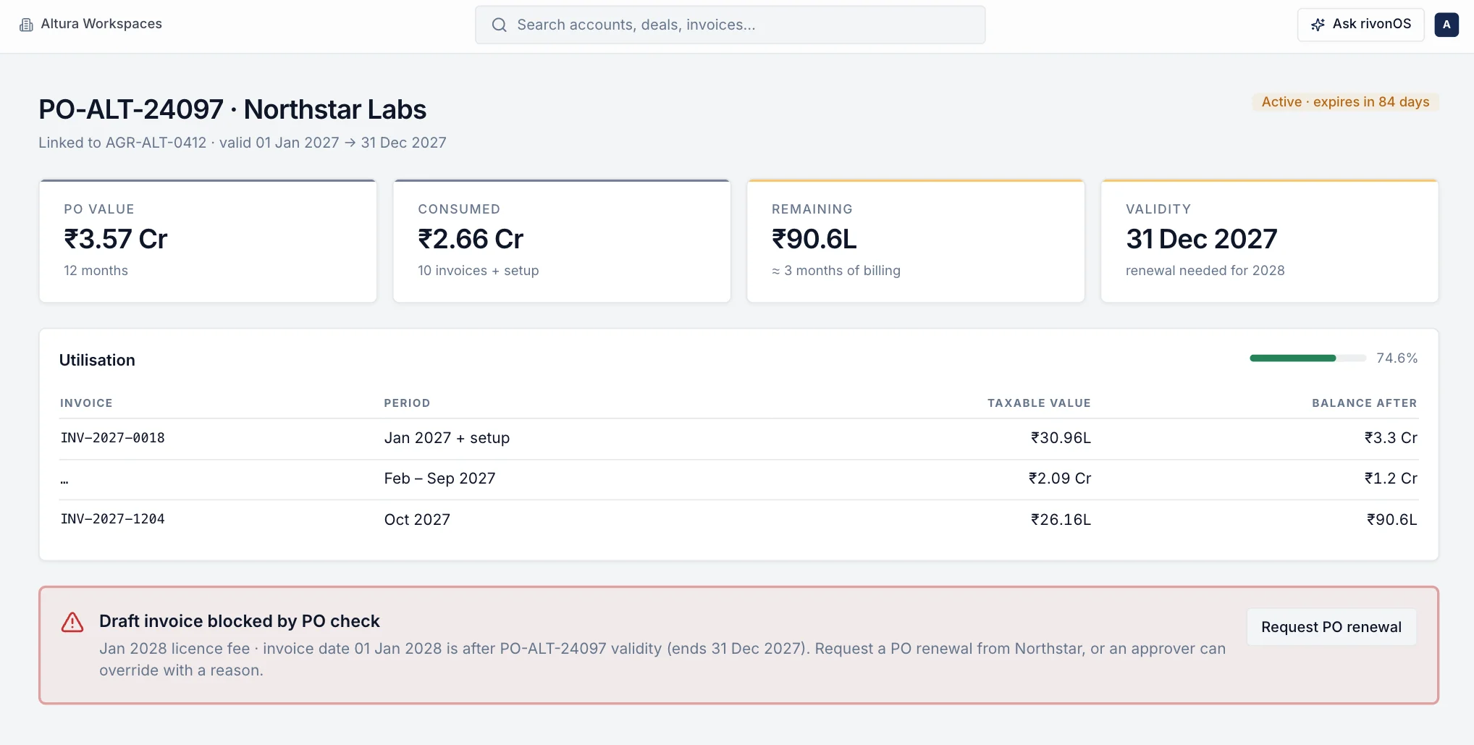Click 'PO-ALT-24097 · Northstar Labs' title

[232, 109]
